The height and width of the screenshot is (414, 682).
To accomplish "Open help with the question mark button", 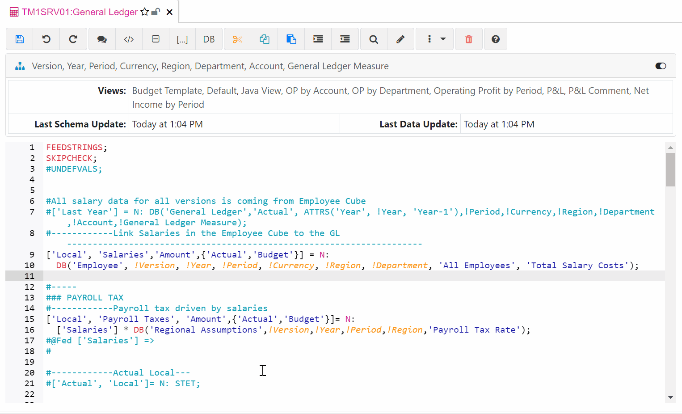I will tap(495, 39).
